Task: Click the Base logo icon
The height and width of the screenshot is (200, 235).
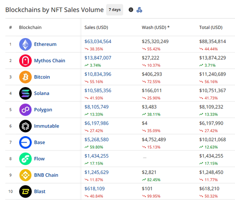Action: [25, 142]
